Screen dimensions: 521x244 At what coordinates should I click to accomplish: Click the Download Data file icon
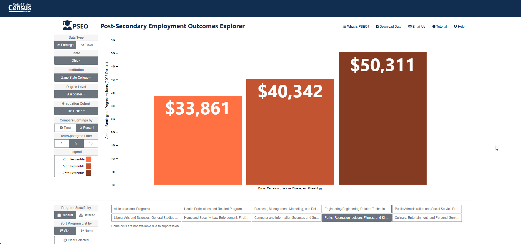pos(377,26)
